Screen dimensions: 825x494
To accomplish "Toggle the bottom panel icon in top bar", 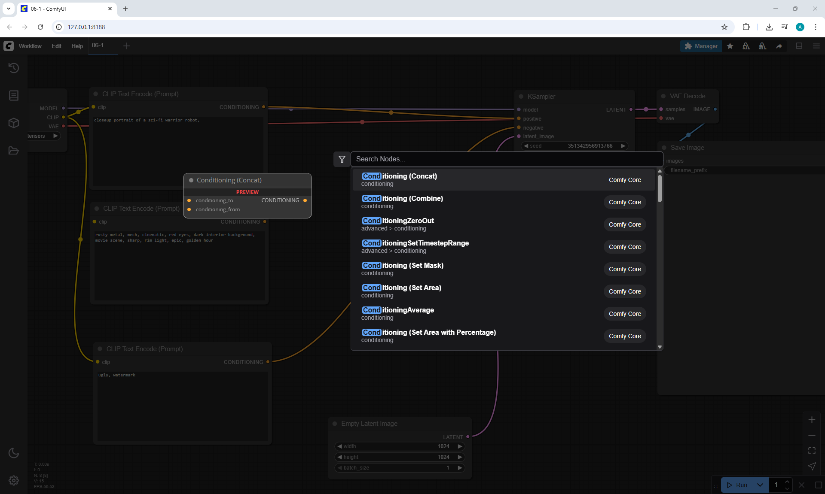I will click(799, 46).
